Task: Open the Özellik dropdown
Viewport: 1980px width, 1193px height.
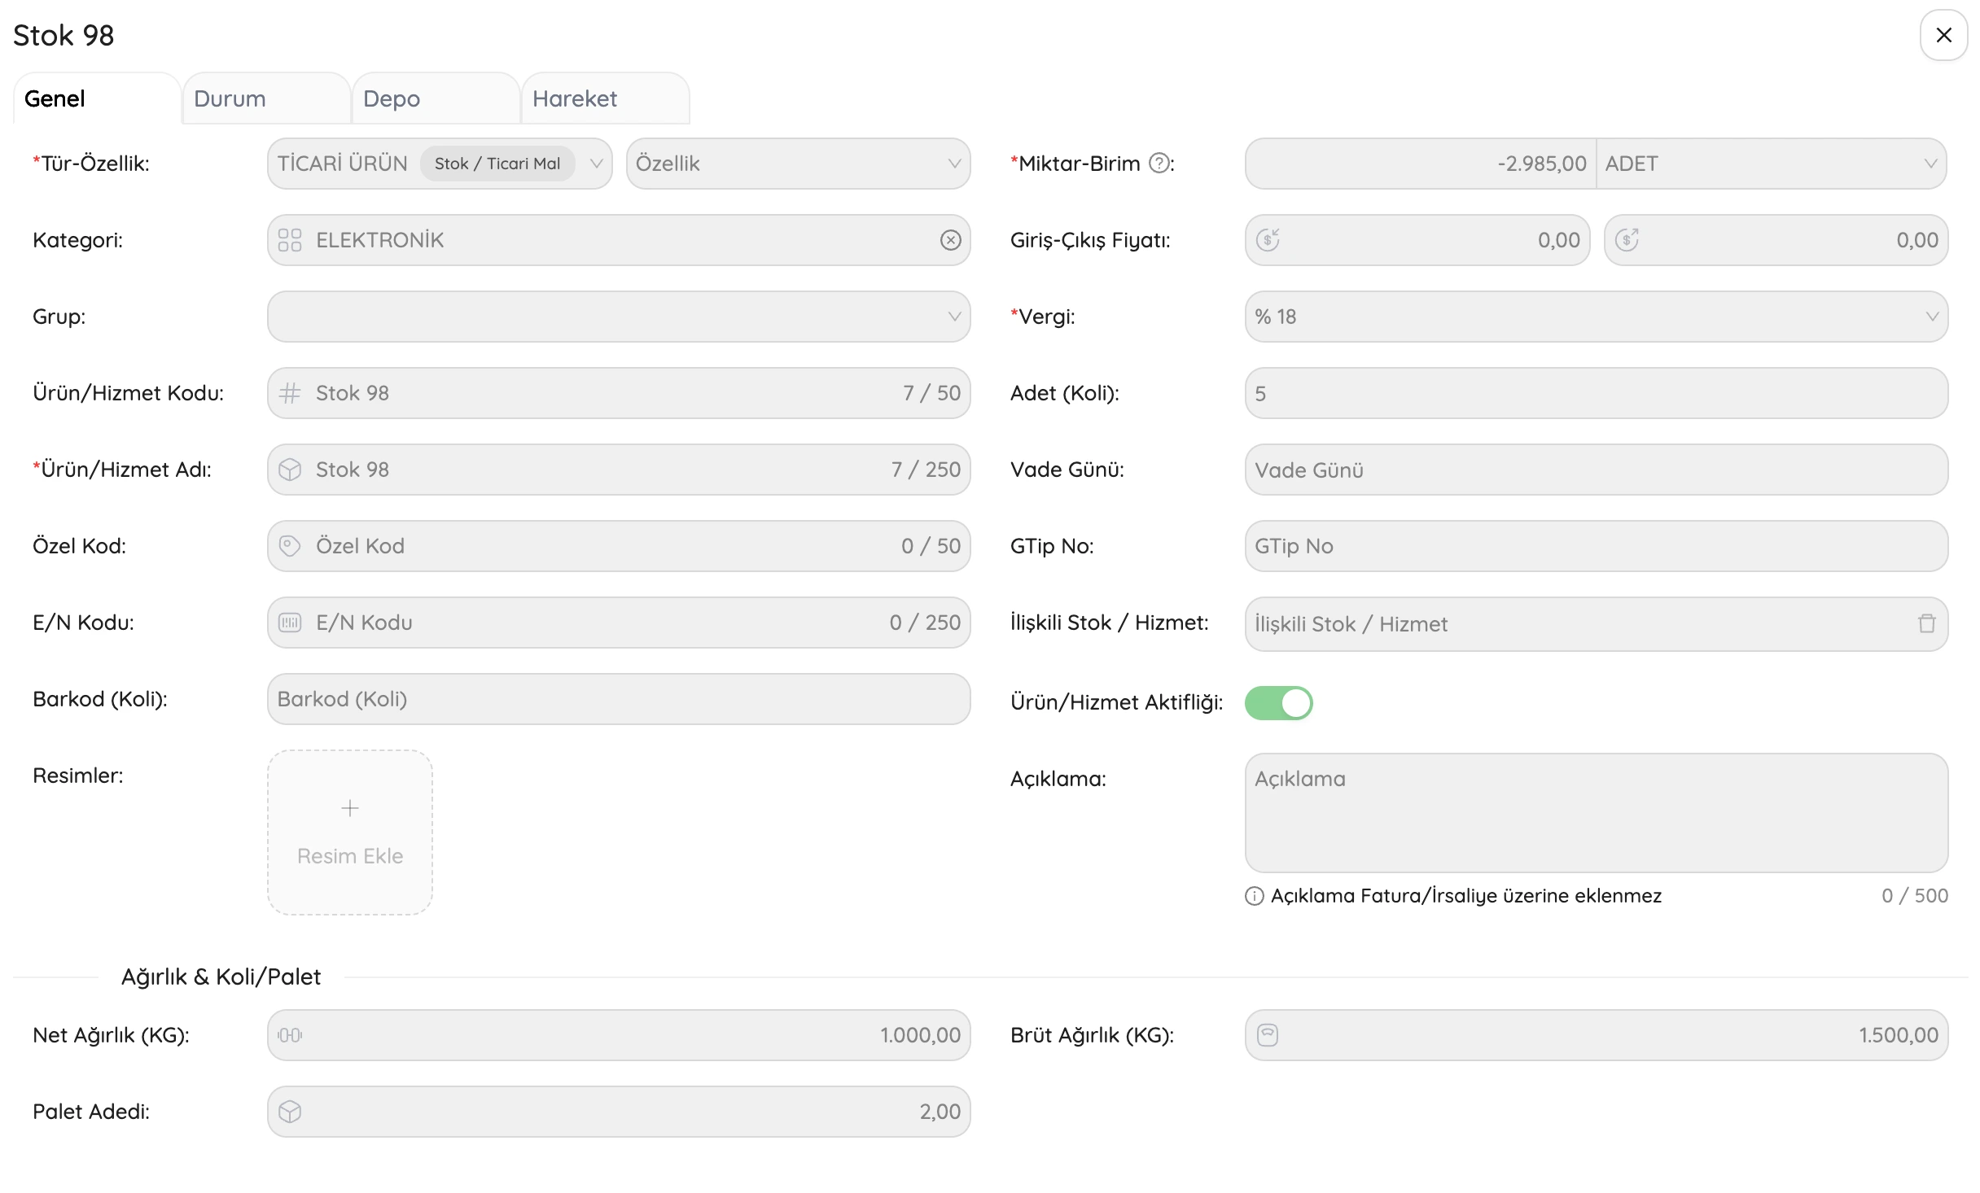Action: [799, 164]
